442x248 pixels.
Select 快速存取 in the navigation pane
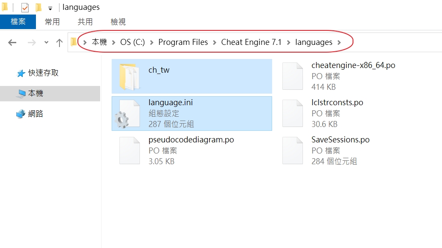[43, 73]
